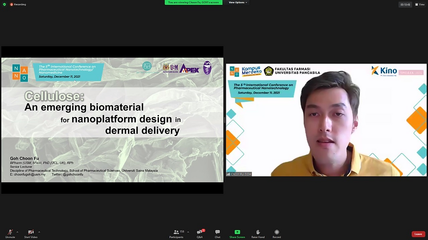Select the speaker video thumbnail

[326, 120]
